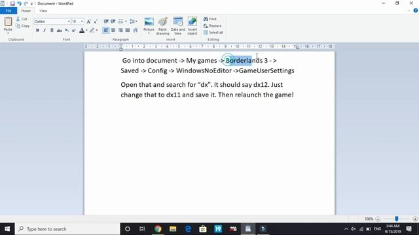Open Cortana circle icon in taskbar
The height and width of the screenshot is (235, 419).
tap(128, 229)
